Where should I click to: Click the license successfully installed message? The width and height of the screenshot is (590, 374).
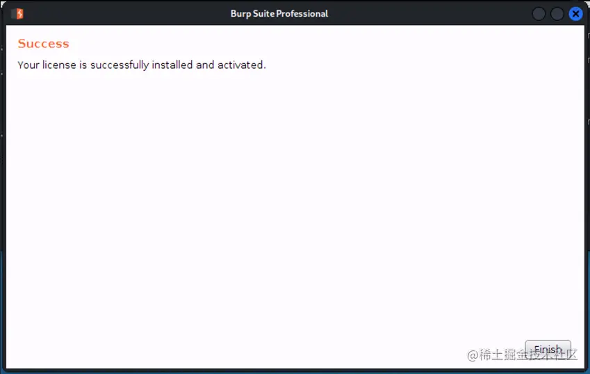(142, 65)
